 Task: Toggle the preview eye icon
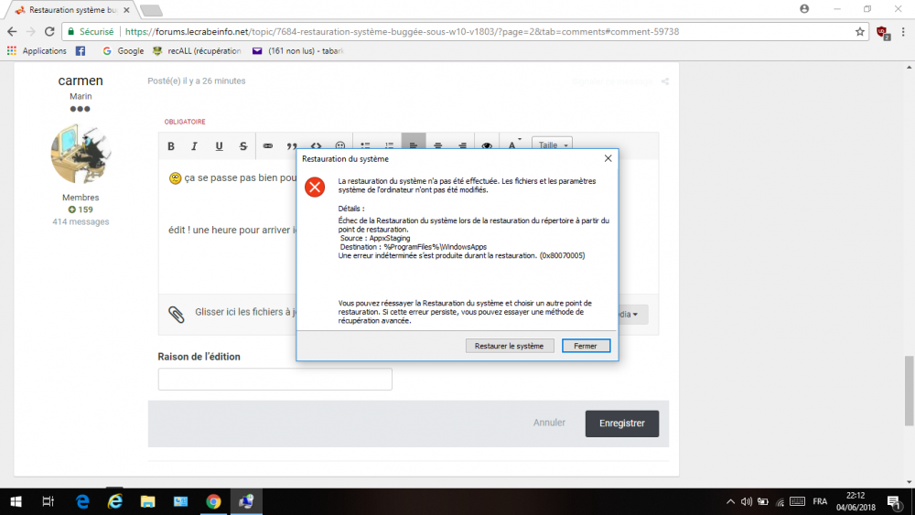click(487, 145)
